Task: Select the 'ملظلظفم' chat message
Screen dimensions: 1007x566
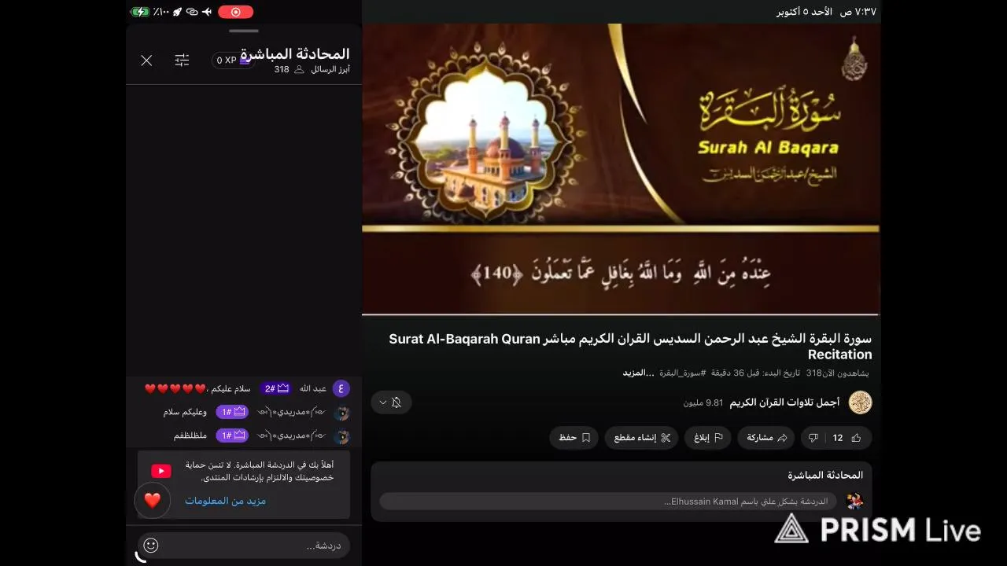Action: point(190,436)
